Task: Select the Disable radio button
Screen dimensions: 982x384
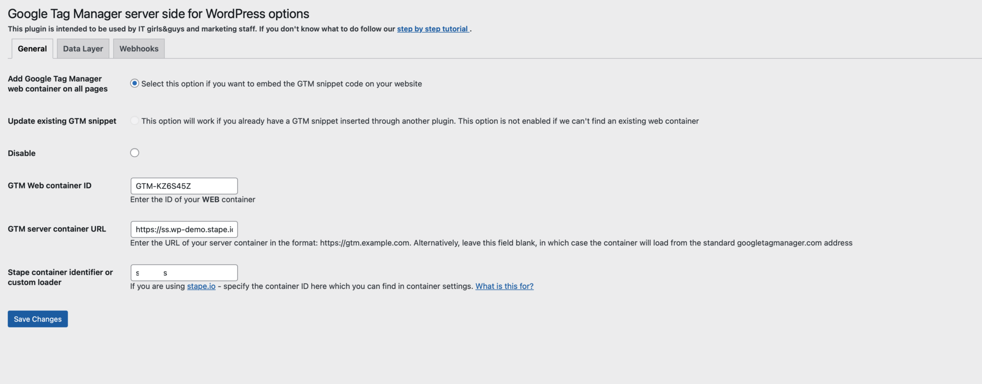Action: pos(135,153)
